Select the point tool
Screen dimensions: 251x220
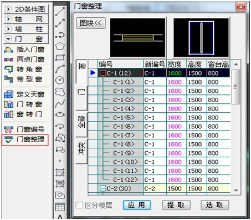click(x=60, y=161)
